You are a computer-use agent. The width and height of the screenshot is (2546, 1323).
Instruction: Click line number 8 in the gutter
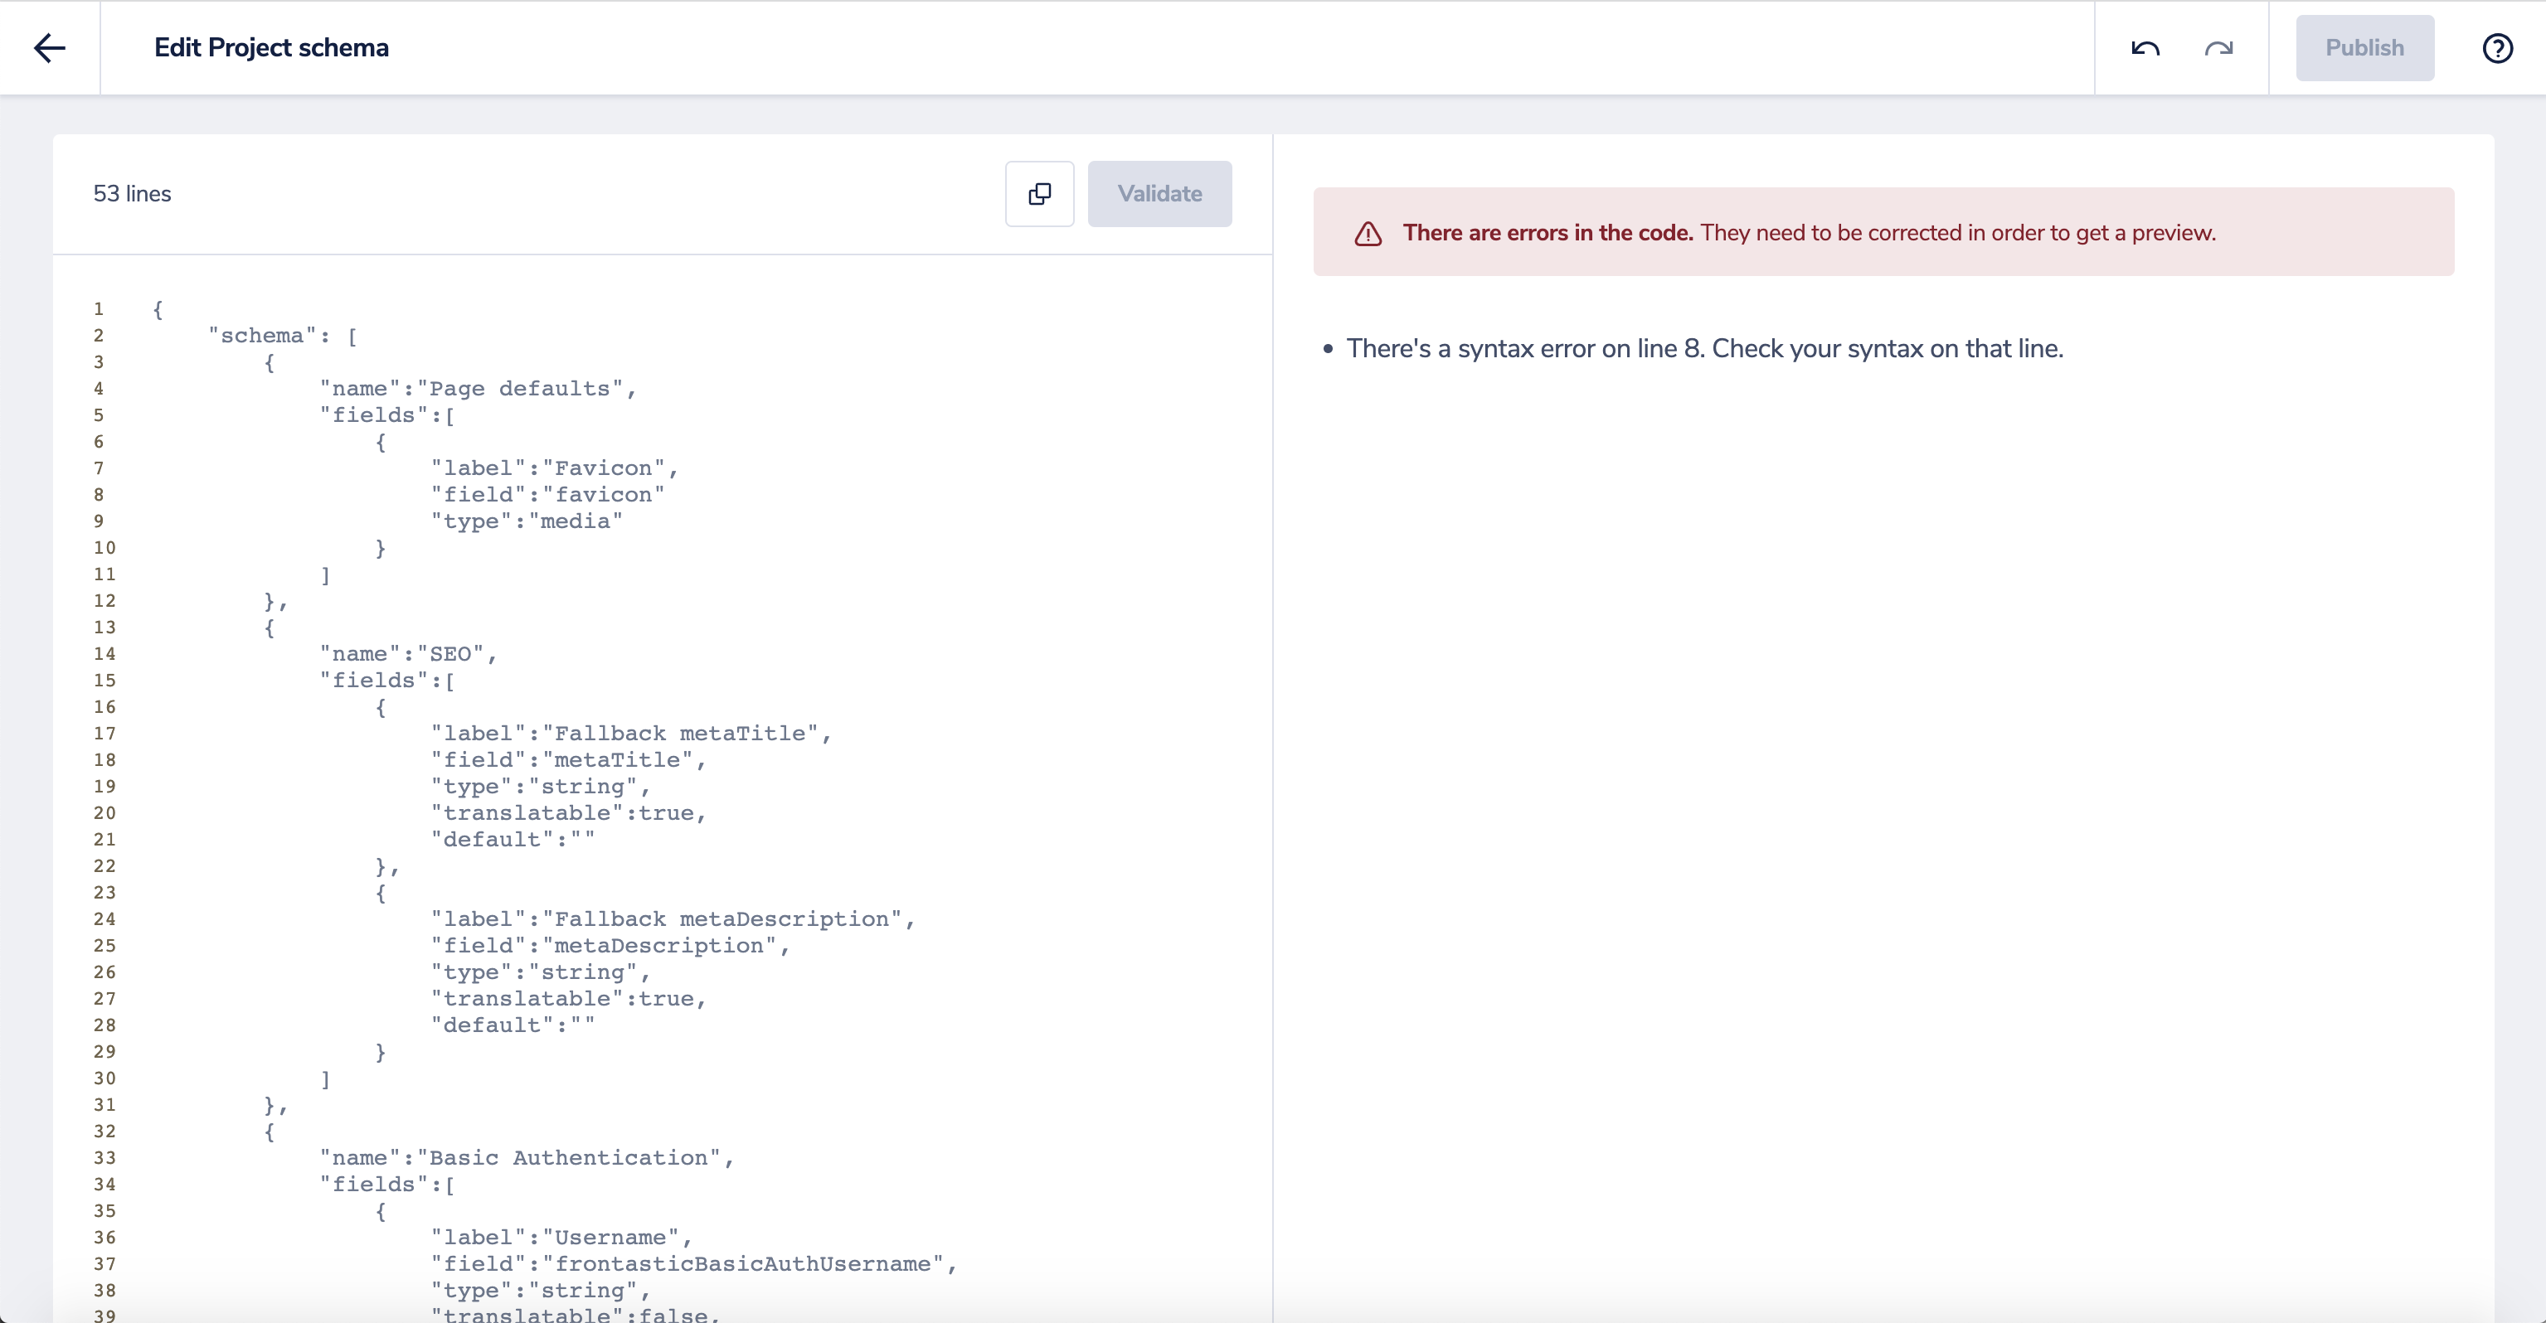pyautogui.click(x=99, y=494)
